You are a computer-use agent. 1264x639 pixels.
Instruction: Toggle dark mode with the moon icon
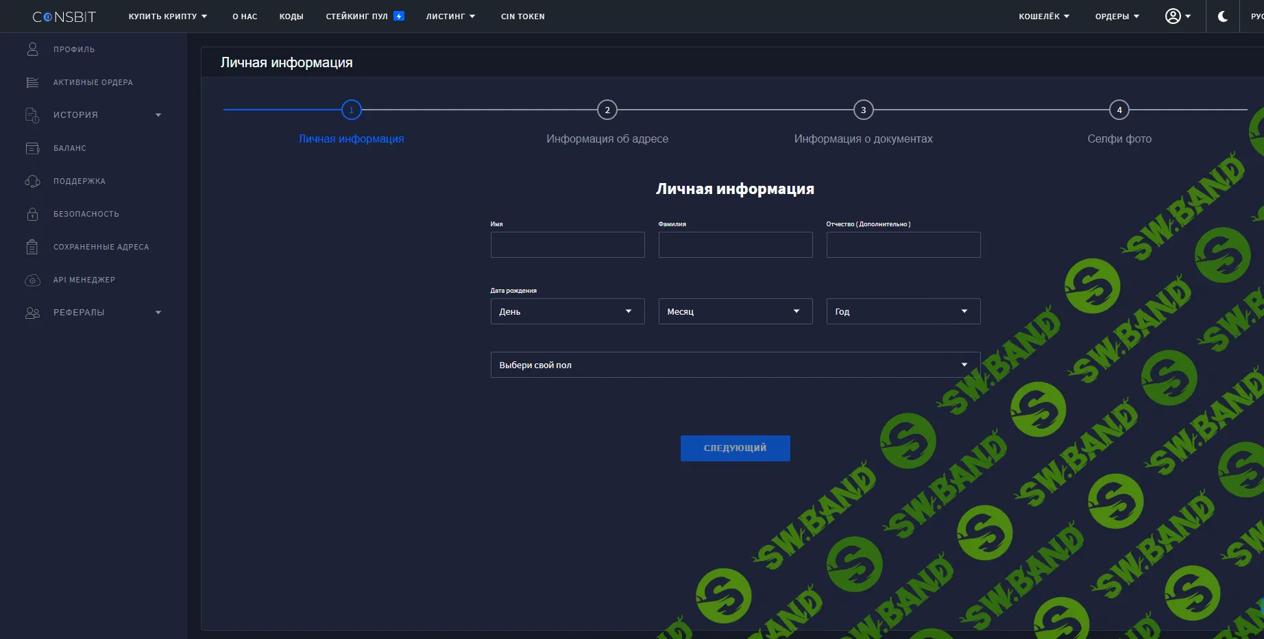pyautogui.click(x=1222, y=16)
